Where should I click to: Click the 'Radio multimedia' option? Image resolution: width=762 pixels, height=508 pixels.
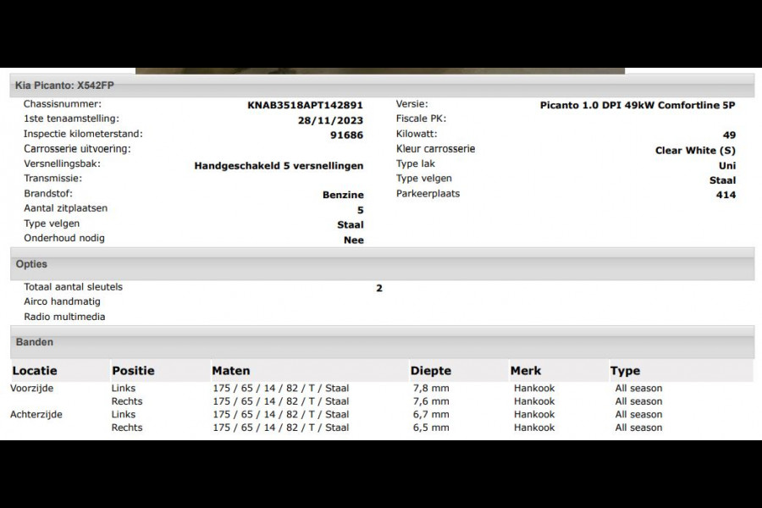tap(64, 317)
